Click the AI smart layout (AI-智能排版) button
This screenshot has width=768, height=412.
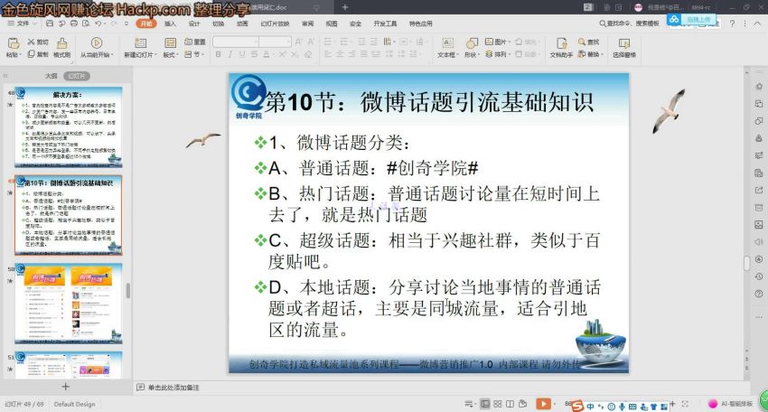[731, 404]
